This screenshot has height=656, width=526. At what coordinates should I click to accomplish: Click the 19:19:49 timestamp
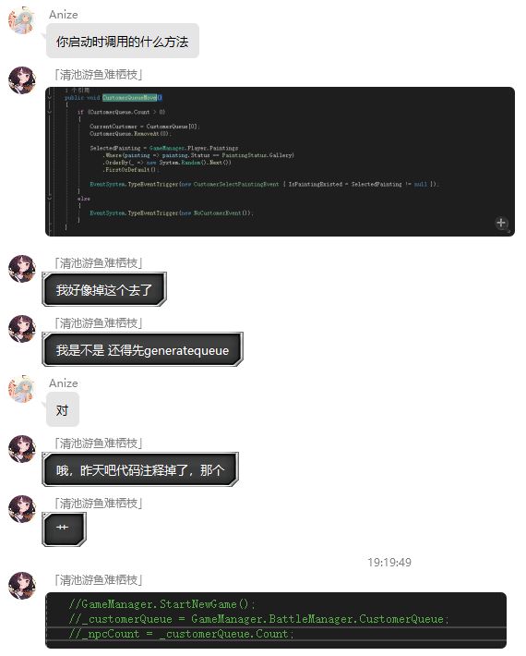pos(389,562)
